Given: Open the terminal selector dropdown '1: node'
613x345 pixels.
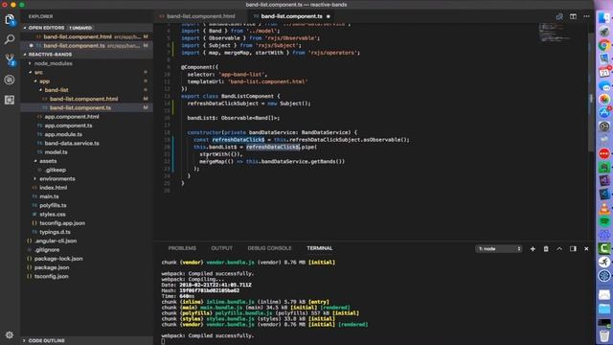Looking at the screenshot, I should [x=499, y=249].
